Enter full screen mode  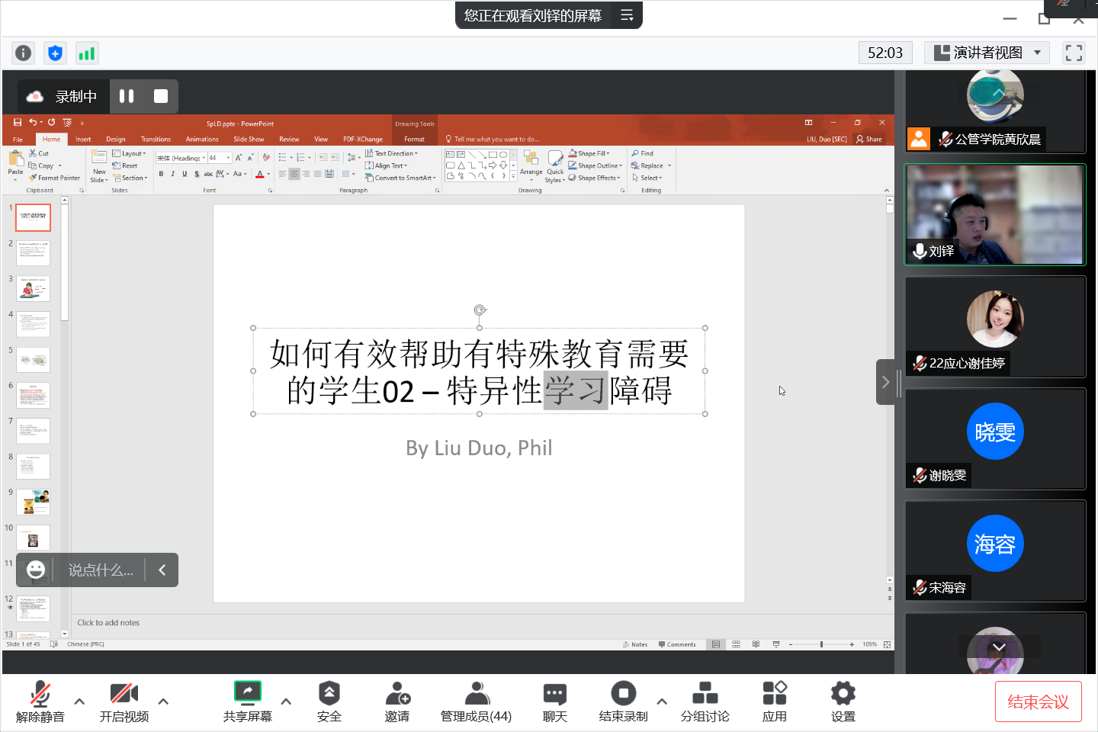[1074, 53]
